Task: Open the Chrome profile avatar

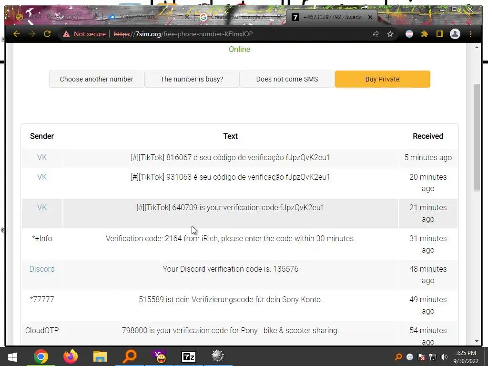Action: (x=455, y=34)
